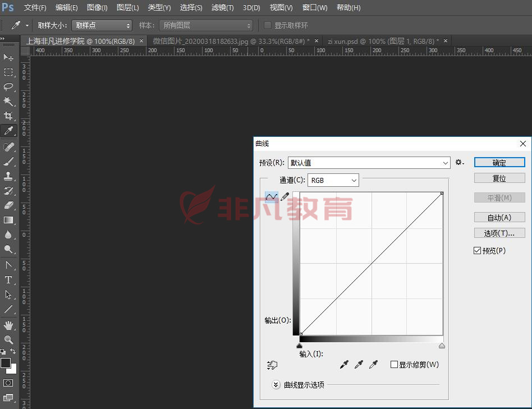The image size is (532, 409).
Task: Switch to the zi xun.psd tab
Action: click(383, 42)
